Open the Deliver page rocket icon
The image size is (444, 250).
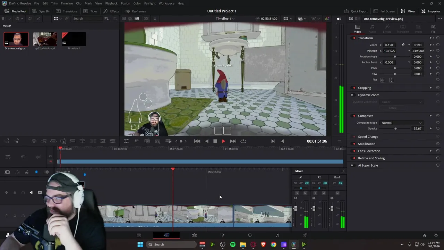pos(305,235)
